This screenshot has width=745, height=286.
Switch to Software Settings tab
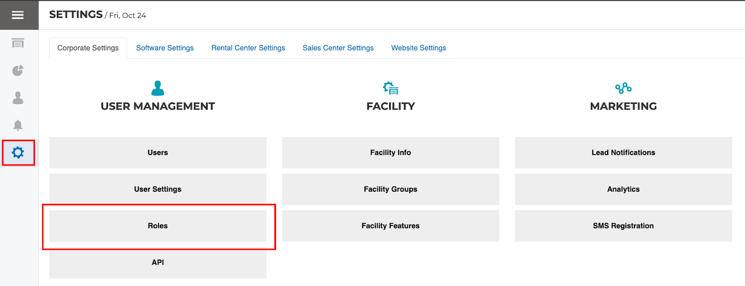click(x=165, y=48)
